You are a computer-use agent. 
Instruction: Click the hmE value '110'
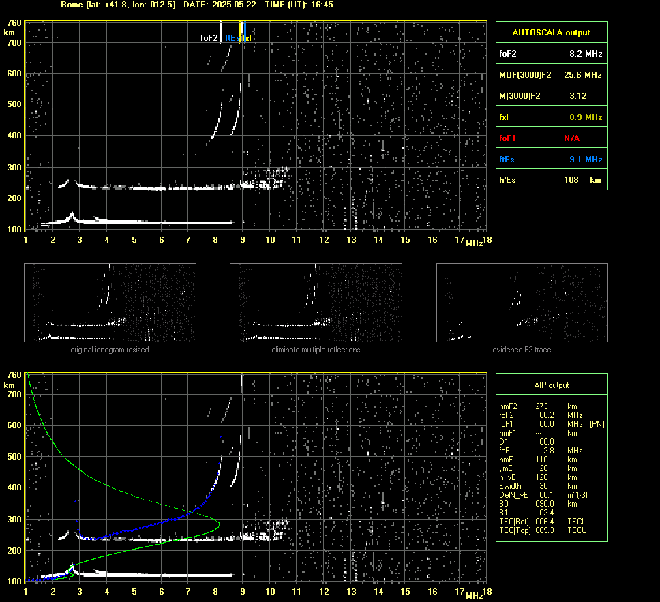click(541, 460)
